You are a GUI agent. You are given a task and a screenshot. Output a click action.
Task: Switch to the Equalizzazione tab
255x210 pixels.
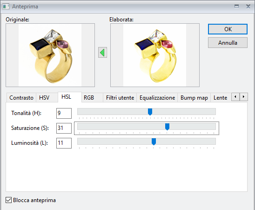point(157,98)
